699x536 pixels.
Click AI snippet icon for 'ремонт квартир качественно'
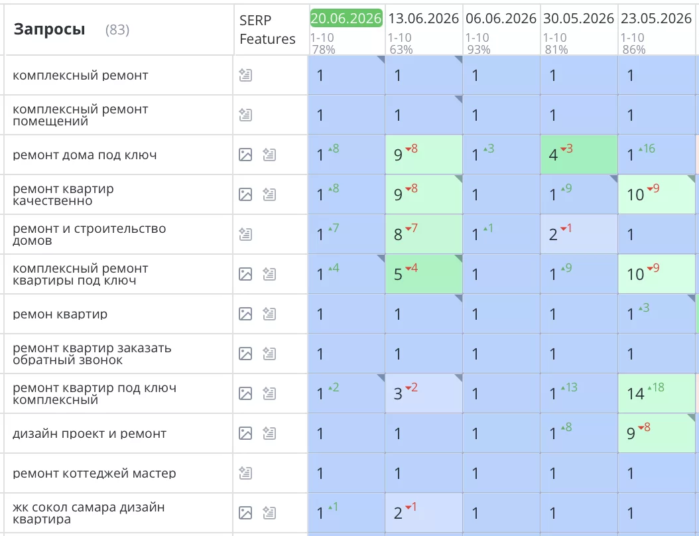[x=269, y=194]
